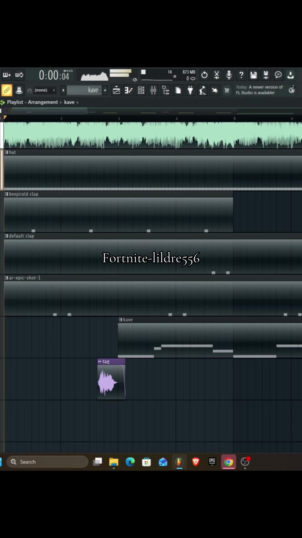Save the project with the floppy disk icon
This screenshot has height=538, width=302.
(x=254, y=75)
